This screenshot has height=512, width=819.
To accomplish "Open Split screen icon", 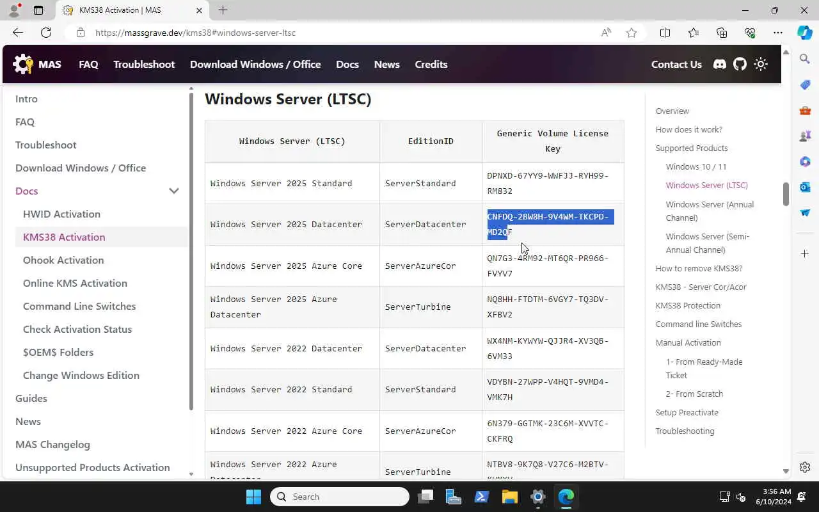I will [665, 33].
